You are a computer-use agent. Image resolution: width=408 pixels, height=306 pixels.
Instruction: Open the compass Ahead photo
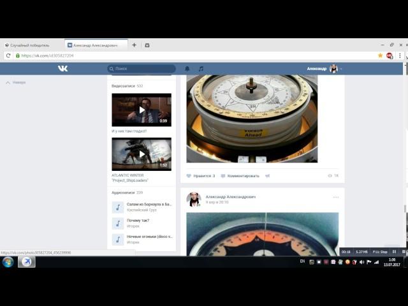252,119
